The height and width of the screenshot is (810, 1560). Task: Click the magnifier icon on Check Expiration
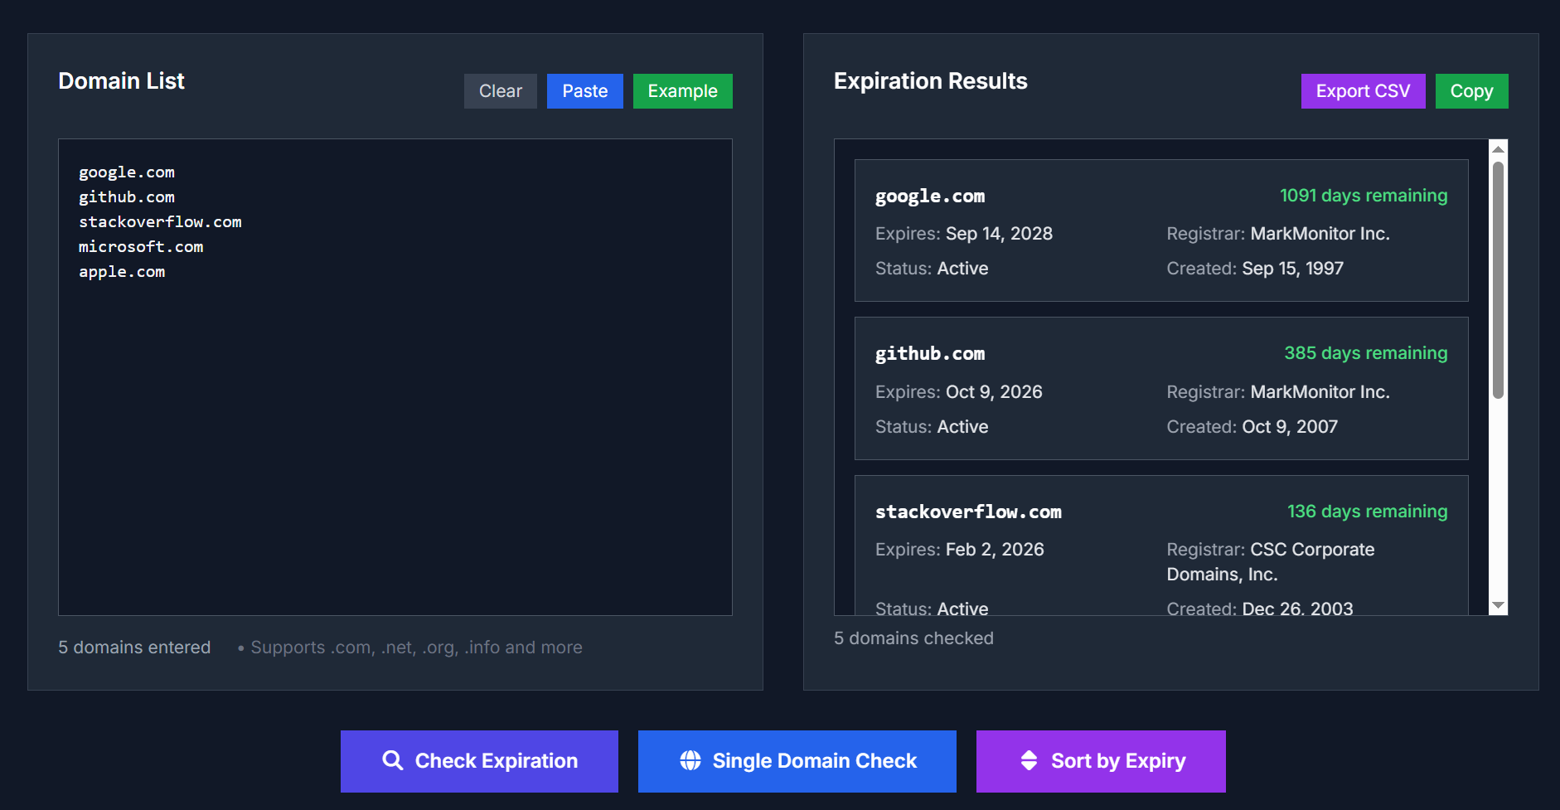coord(392,760)
